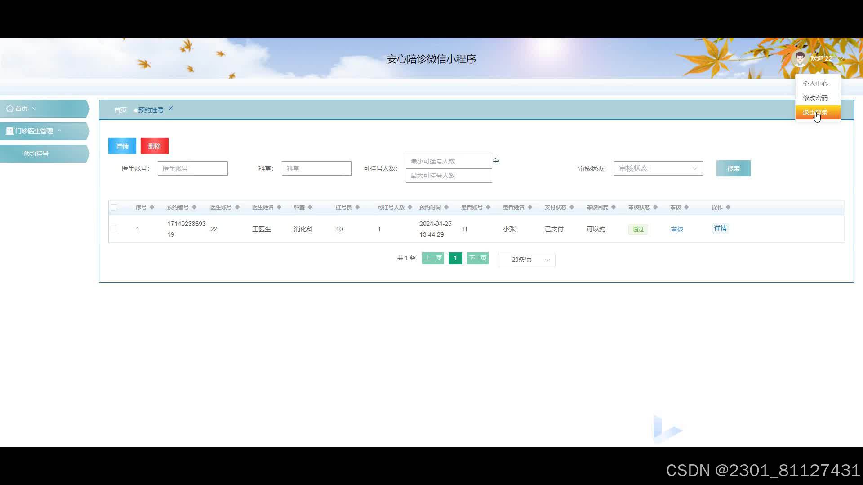Check the first row checkbox
Screen dimensions: 863x485
click(x=114, y=229)
